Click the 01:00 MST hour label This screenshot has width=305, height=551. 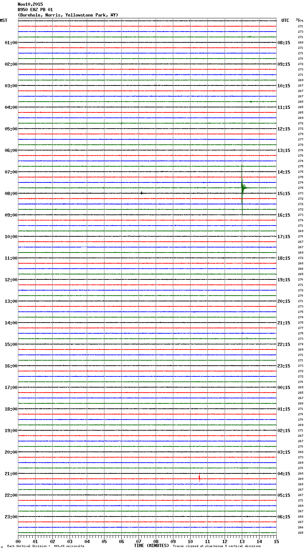tap(11, 42)
